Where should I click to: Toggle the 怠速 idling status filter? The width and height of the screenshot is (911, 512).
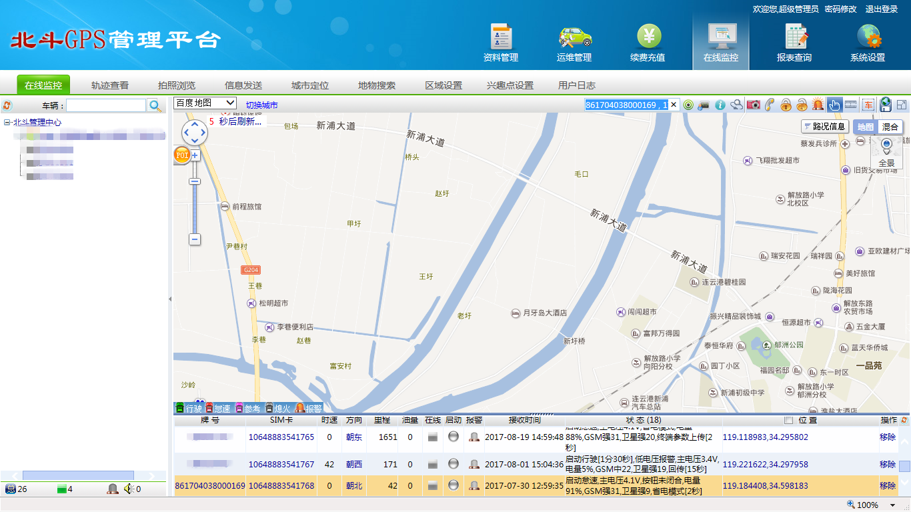pos(218,408)
